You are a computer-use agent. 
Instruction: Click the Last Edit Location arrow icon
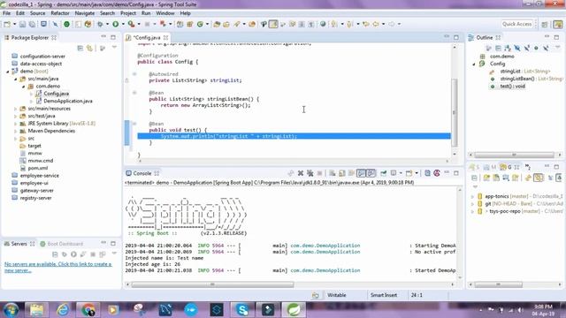pos(366,24)
